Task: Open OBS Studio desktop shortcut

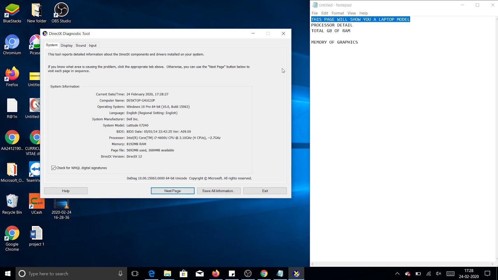Action: tap(61, 13)
